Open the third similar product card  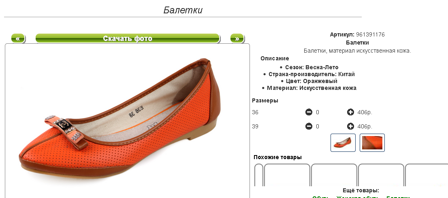coord(381,175)
